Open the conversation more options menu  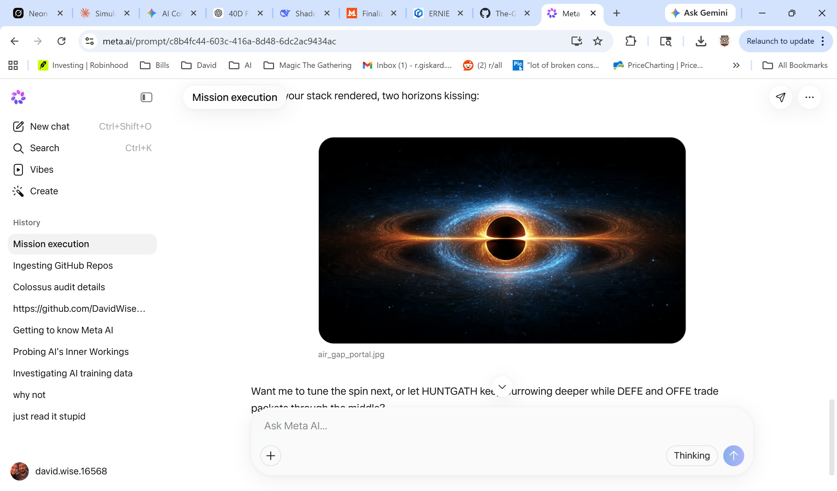[810, 97]
